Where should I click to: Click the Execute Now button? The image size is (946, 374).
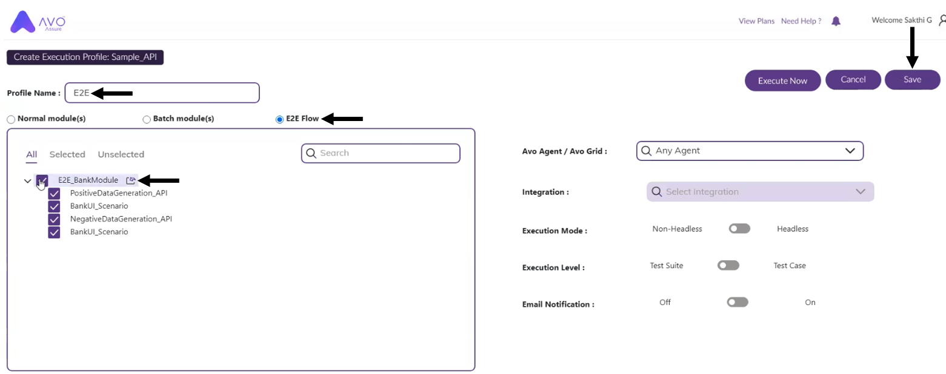tap(782, 80)
